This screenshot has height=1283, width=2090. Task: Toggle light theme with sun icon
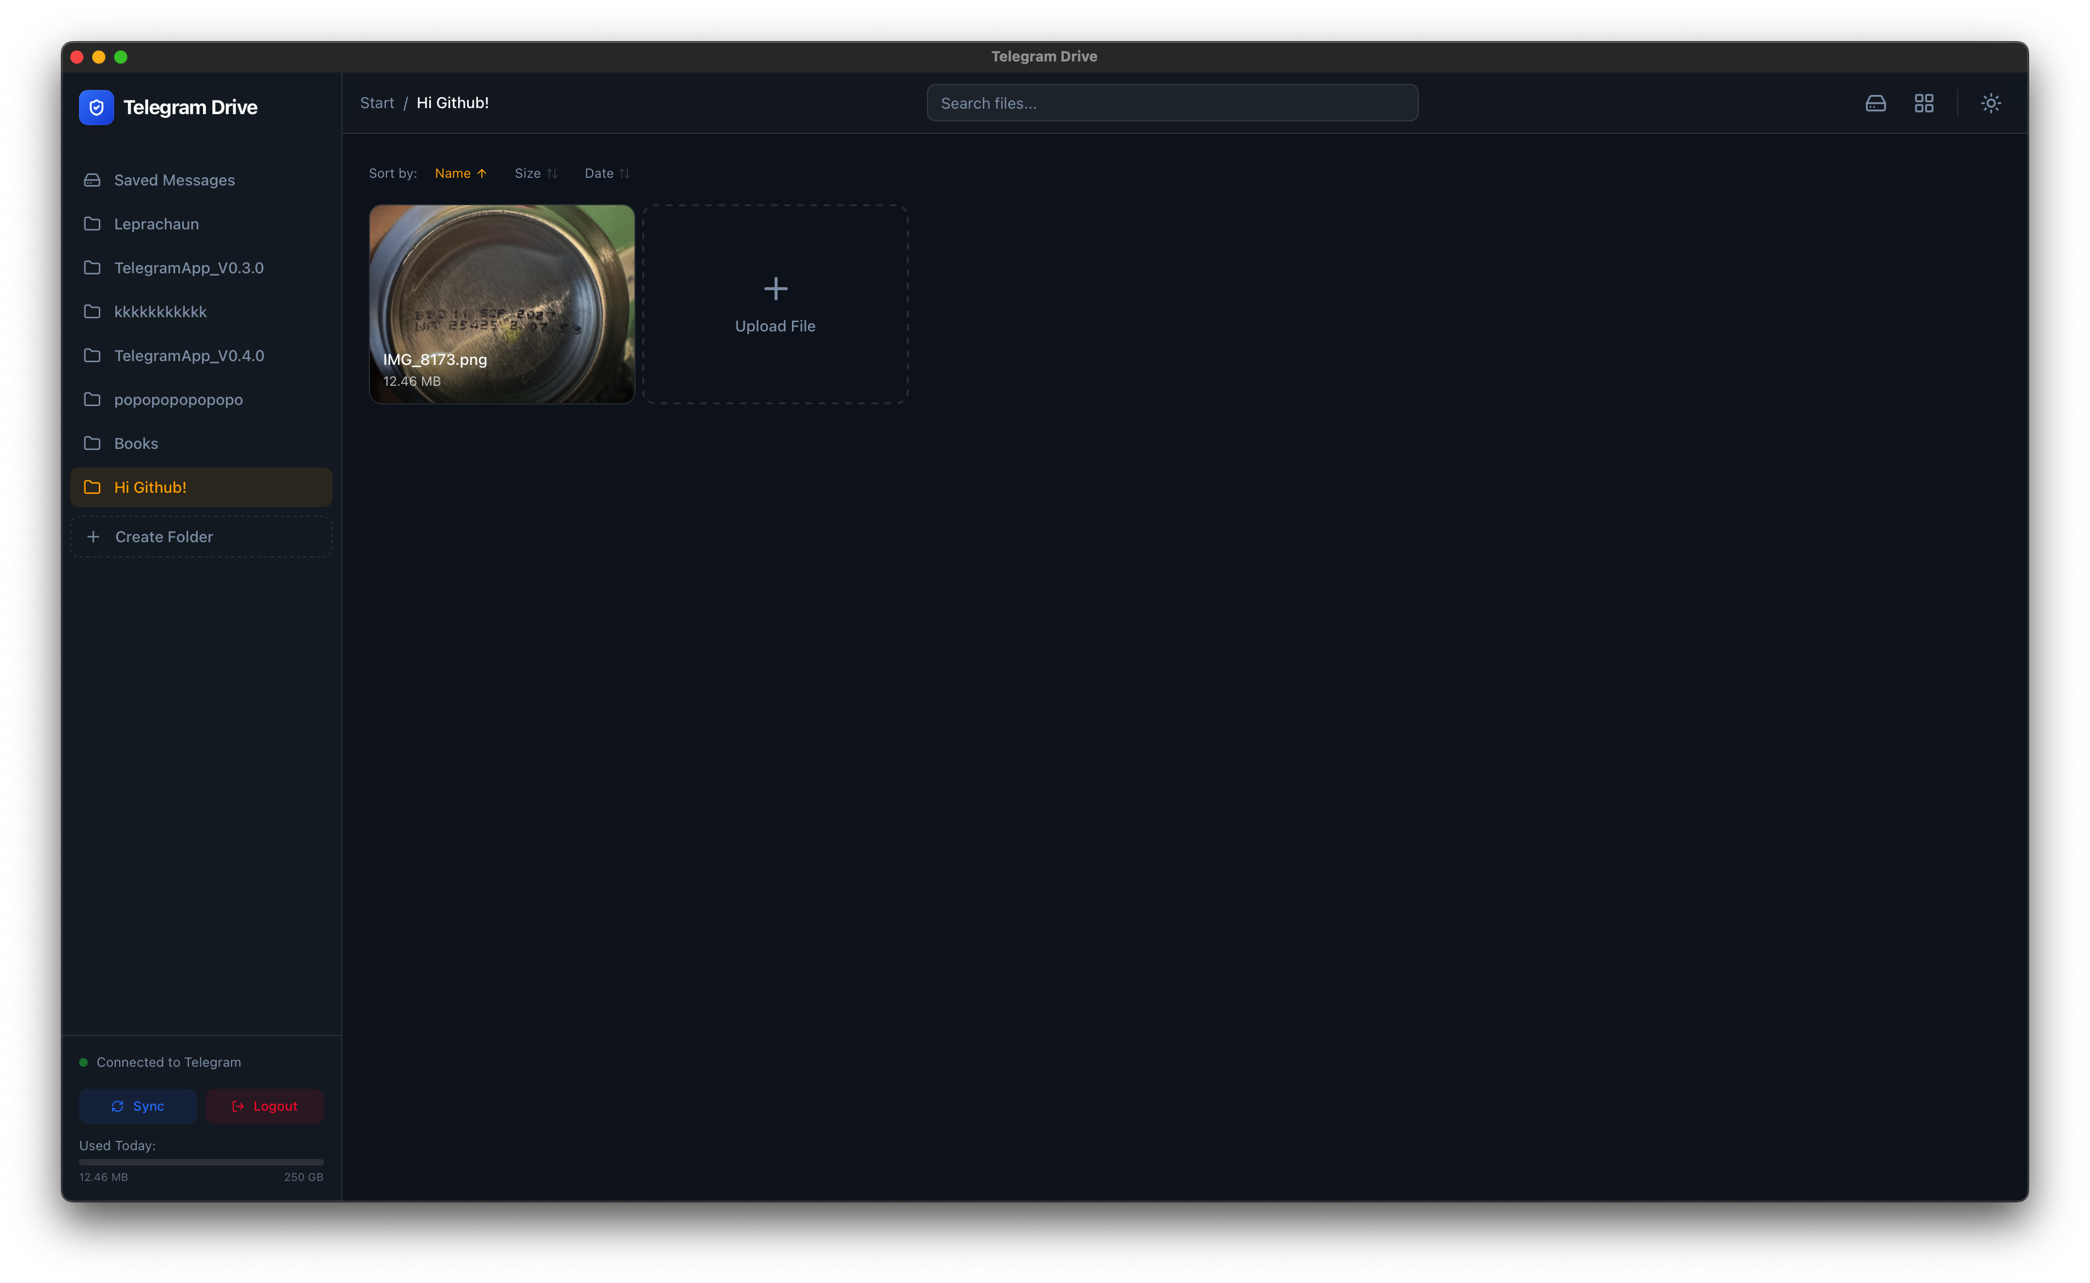click(x=1991, y=104)
